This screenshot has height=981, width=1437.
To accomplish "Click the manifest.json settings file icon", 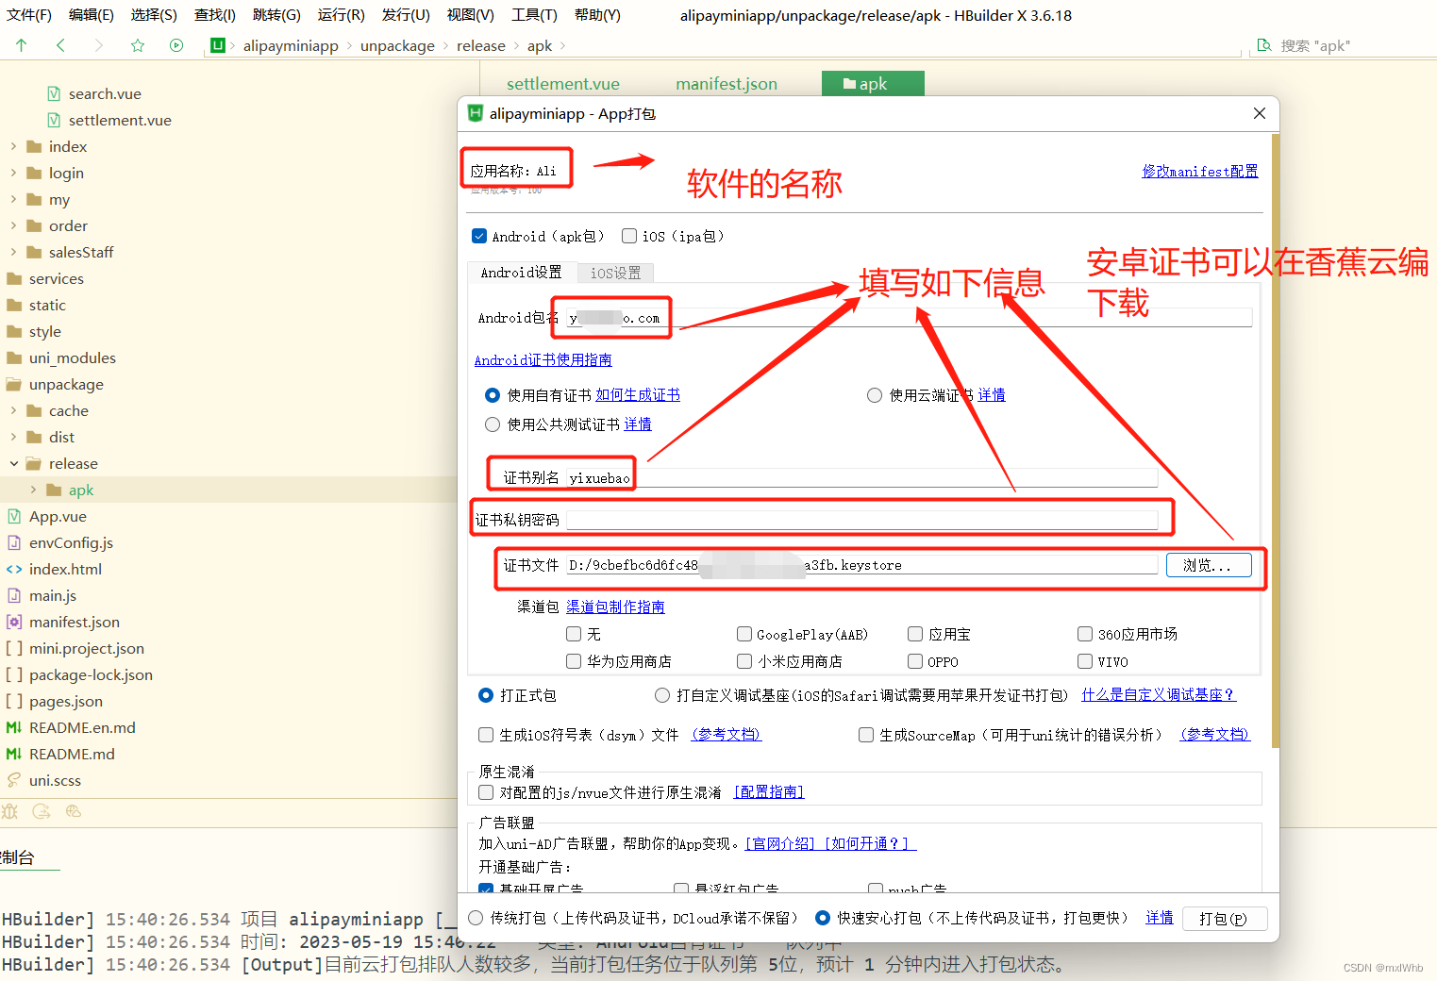I will 14,622.
